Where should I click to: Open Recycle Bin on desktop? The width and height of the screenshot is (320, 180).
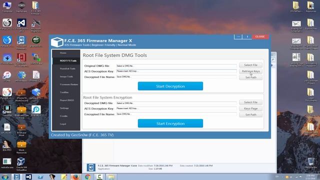coord(311,163)
